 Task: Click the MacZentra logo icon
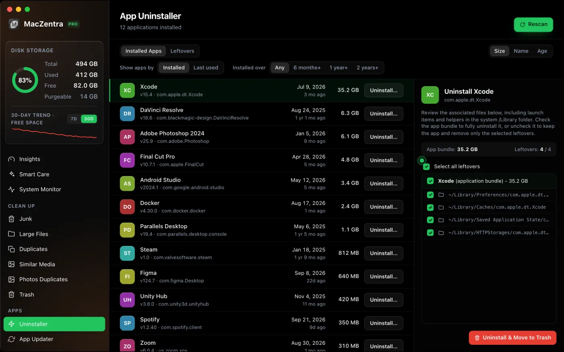tap(14, 24)
